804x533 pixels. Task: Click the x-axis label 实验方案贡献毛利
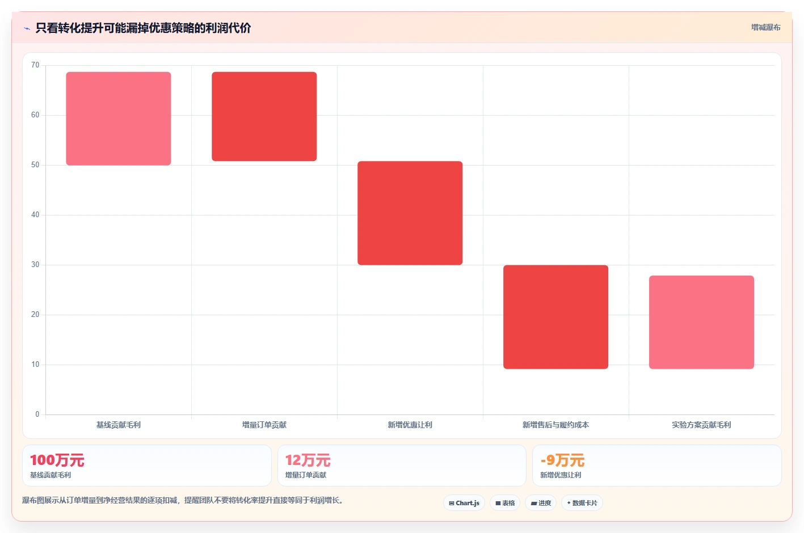pos(702,425)
